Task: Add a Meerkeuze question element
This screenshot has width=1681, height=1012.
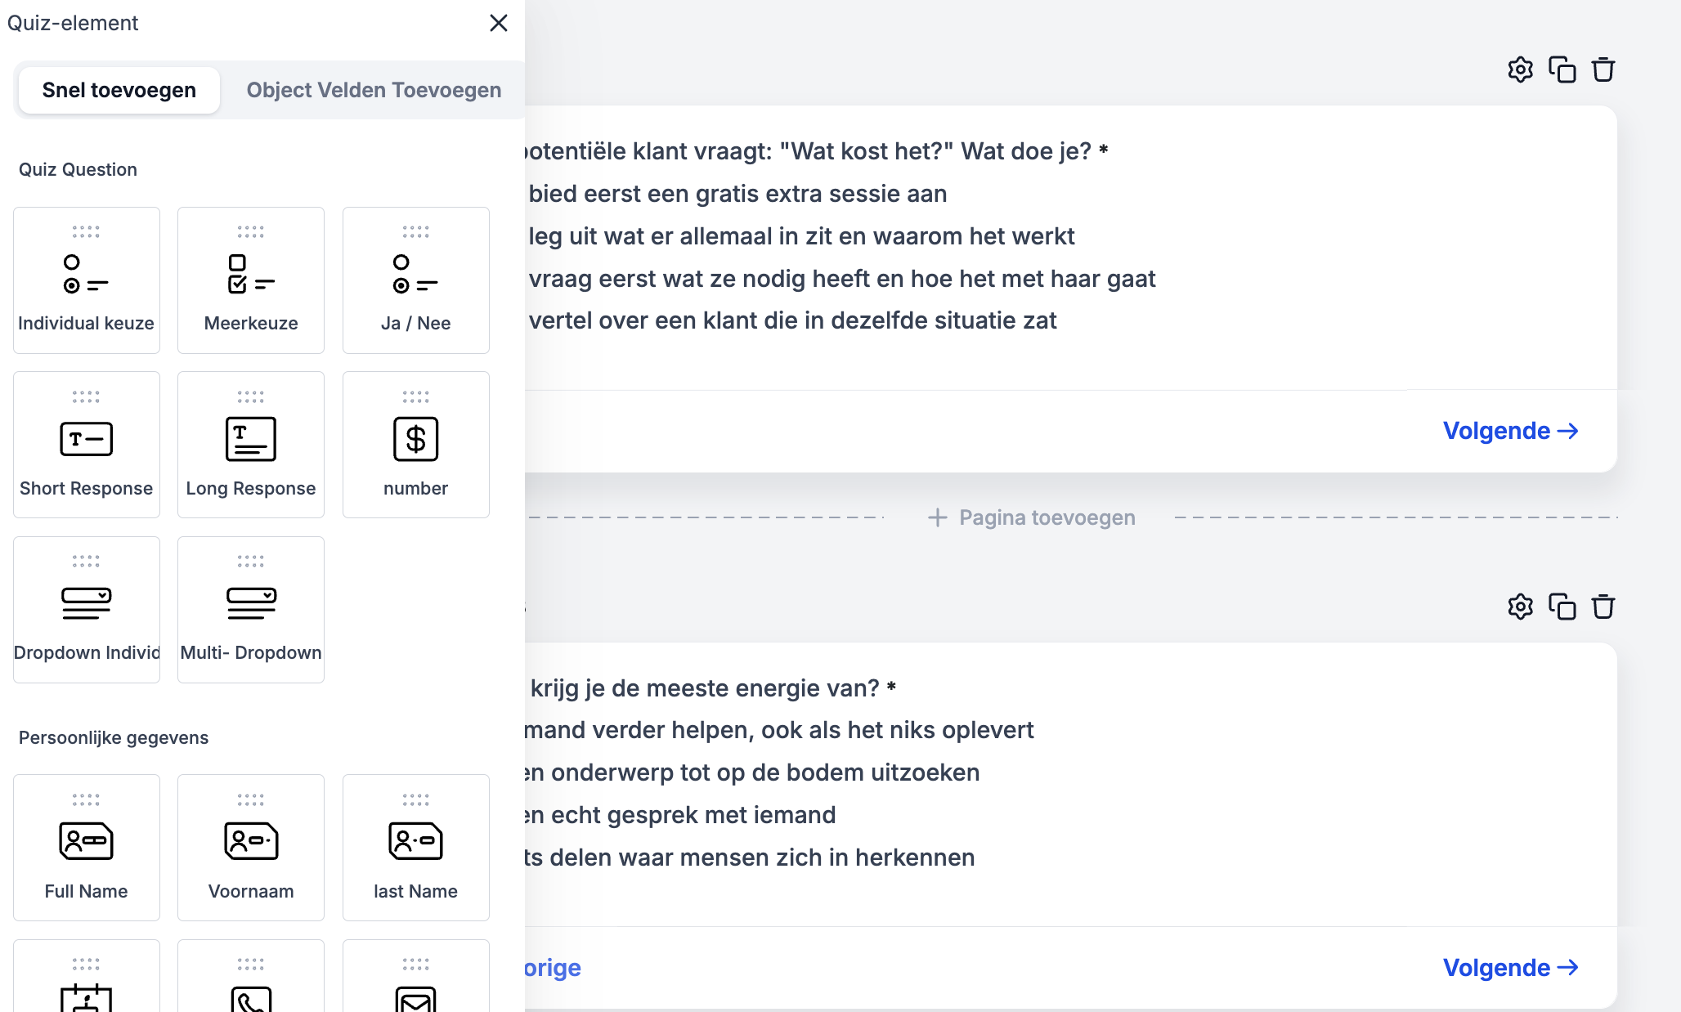Action: pos(251,280)
